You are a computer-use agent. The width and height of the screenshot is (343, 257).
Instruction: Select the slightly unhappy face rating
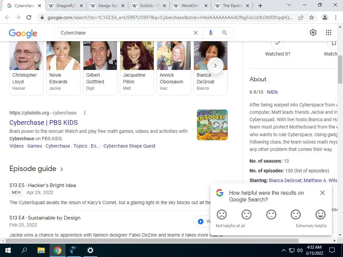coord(246,215)
